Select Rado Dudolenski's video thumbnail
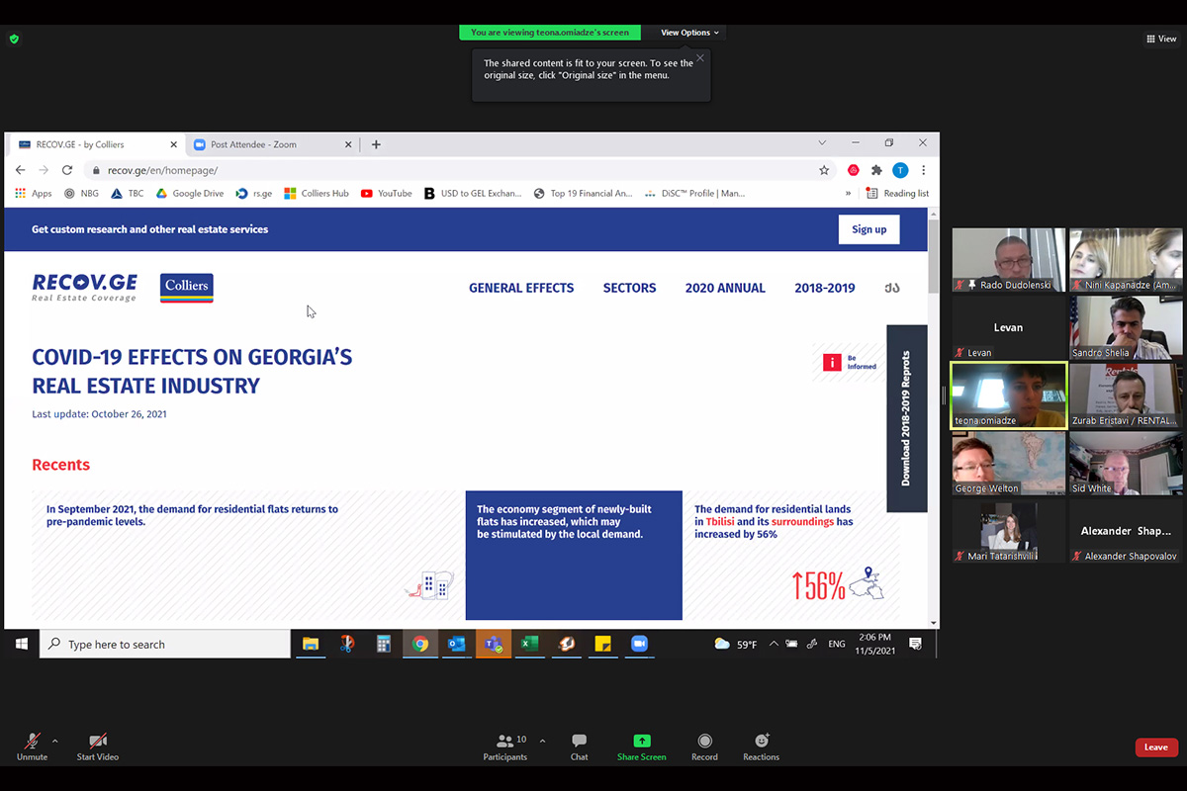 pyautogui.click(x=1009, y=260)
